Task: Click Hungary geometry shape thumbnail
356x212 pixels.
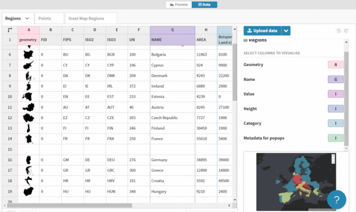Action: click(28, 191)
